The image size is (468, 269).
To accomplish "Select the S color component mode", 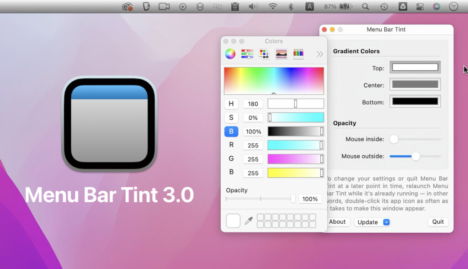I will coord(231,117).
